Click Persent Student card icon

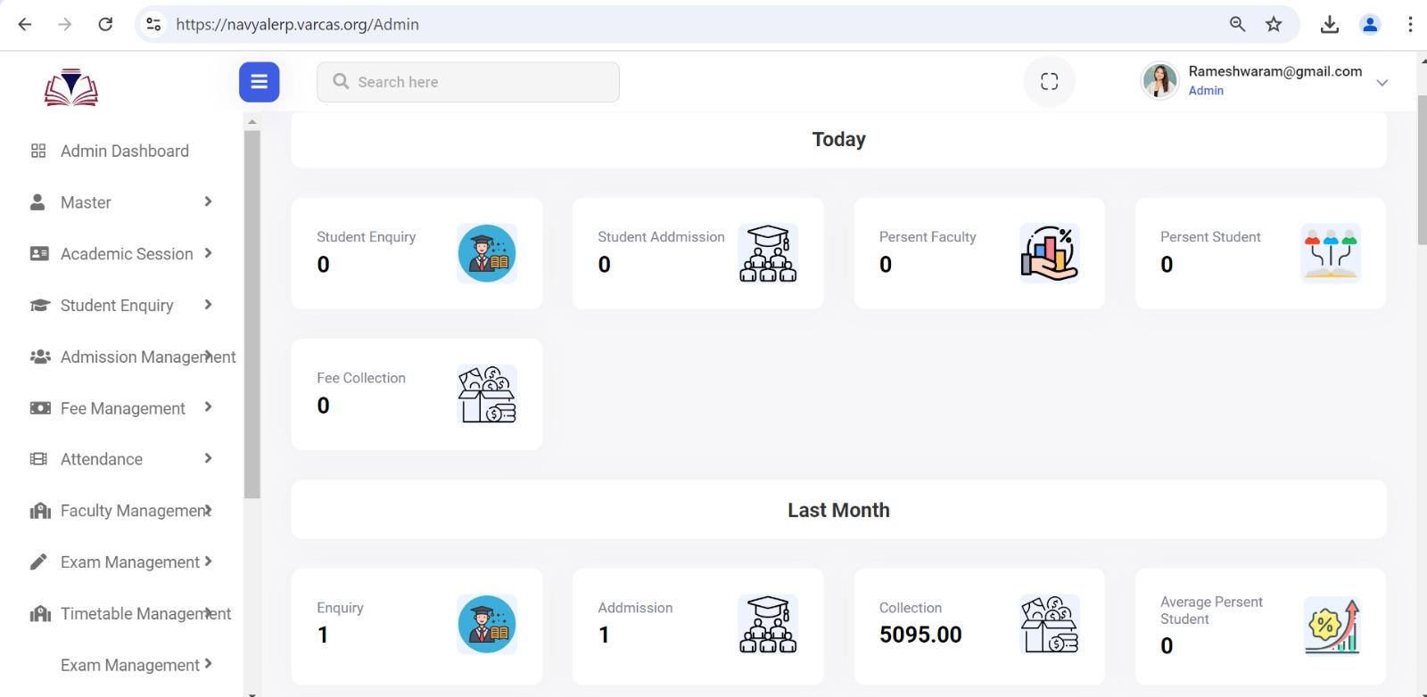[1331, 253]
